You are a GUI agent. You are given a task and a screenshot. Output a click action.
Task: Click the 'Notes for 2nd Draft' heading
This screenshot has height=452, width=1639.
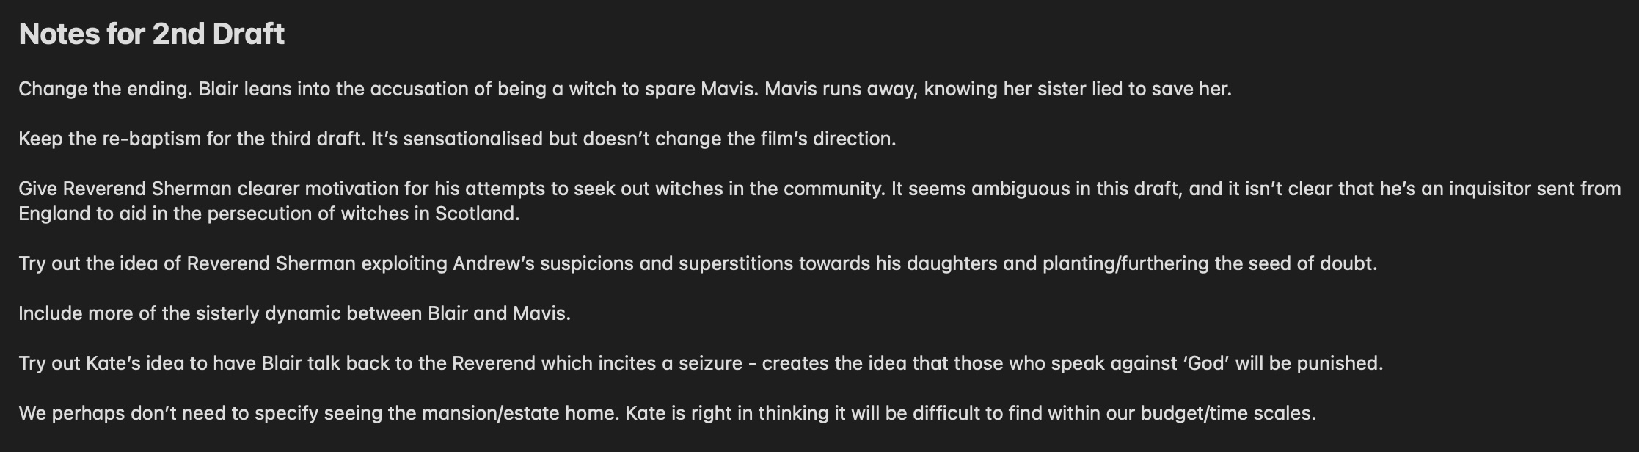coord(151,34)
